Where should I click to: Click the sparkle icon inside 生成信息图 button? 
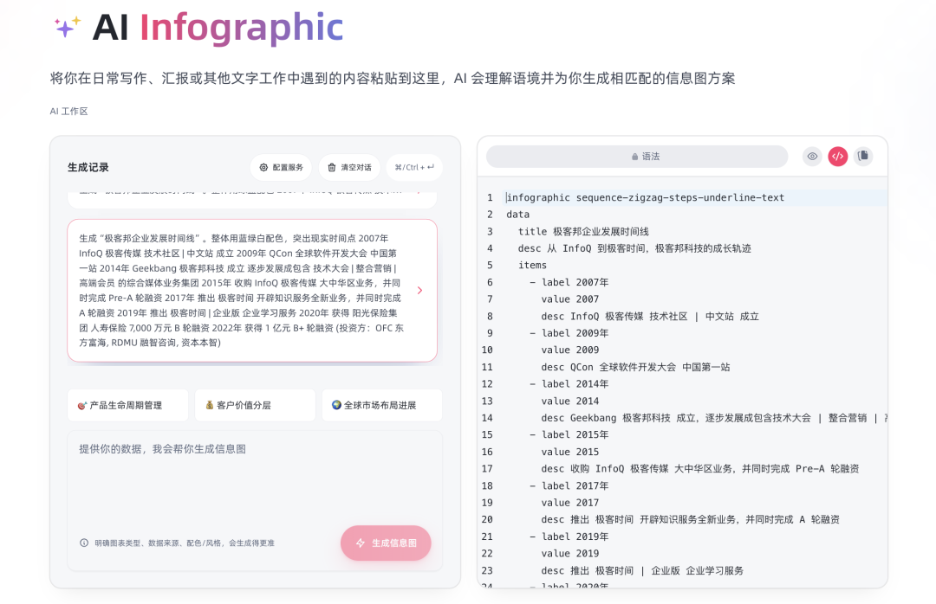point(359,543)
